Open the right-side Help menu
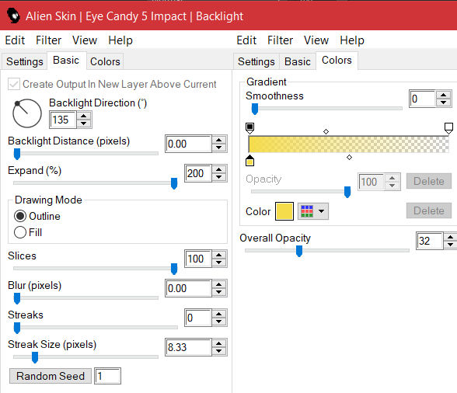This screenshot has height=393, width=457. pos(352,40)
